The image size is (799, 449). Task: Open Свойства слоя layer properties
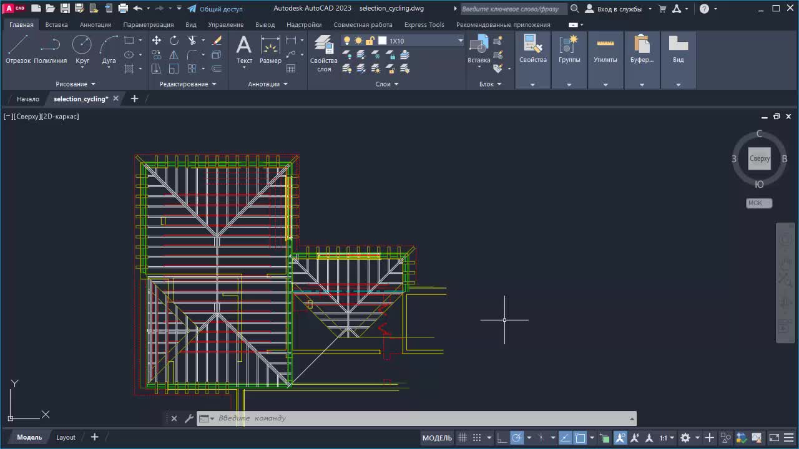(x=323, y=53)
